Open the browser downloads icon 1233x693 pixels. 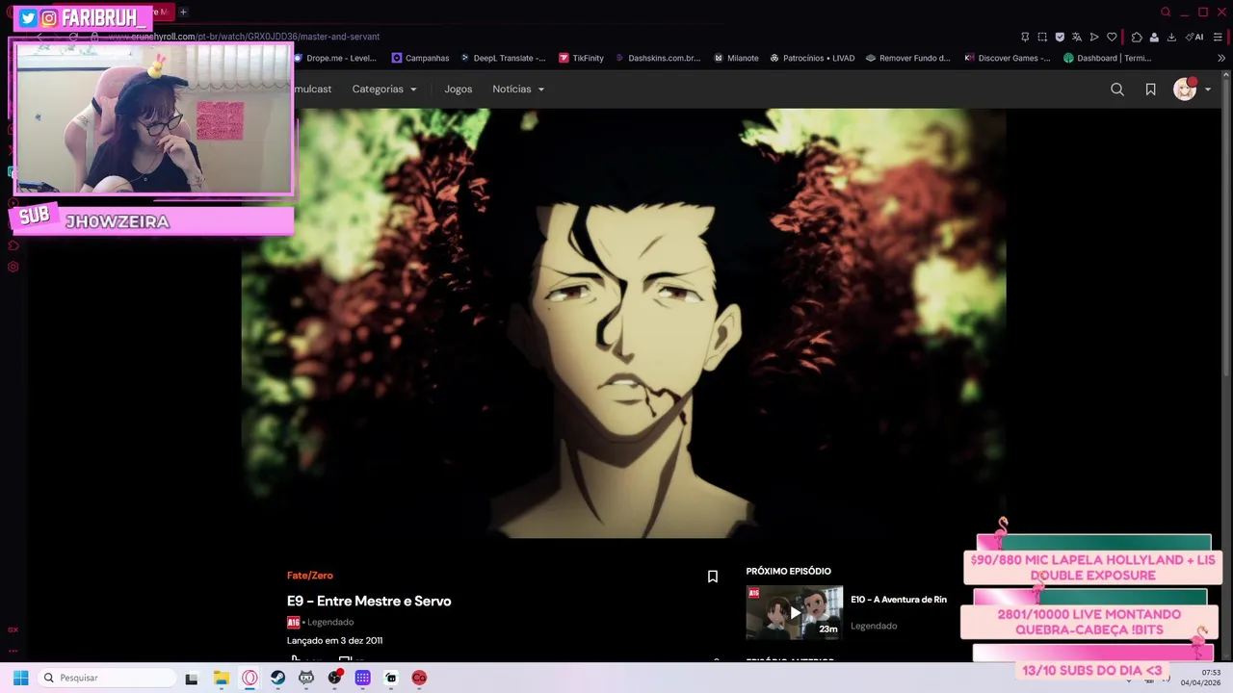(1171, 37)
